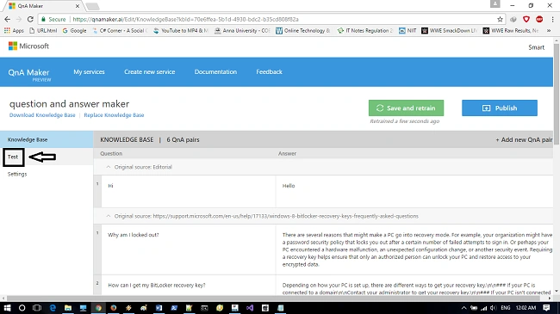This screenshot has height=314, width=560.
Task: Open PowerShell from the taskbar
Action: pos(174,308)
